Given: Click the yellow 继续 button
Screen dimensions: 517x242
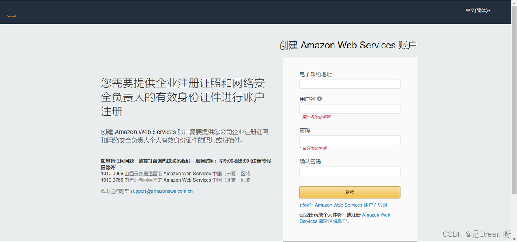Looking at the screenshot, I should click(350, 192).
